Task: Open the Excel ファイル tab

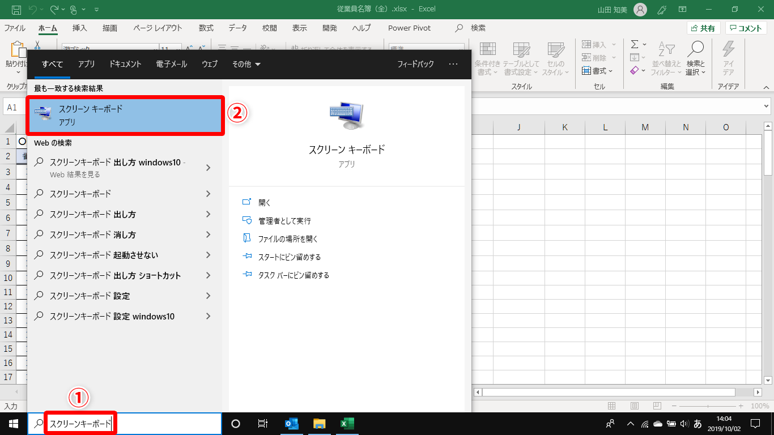Action: [15, 28]
